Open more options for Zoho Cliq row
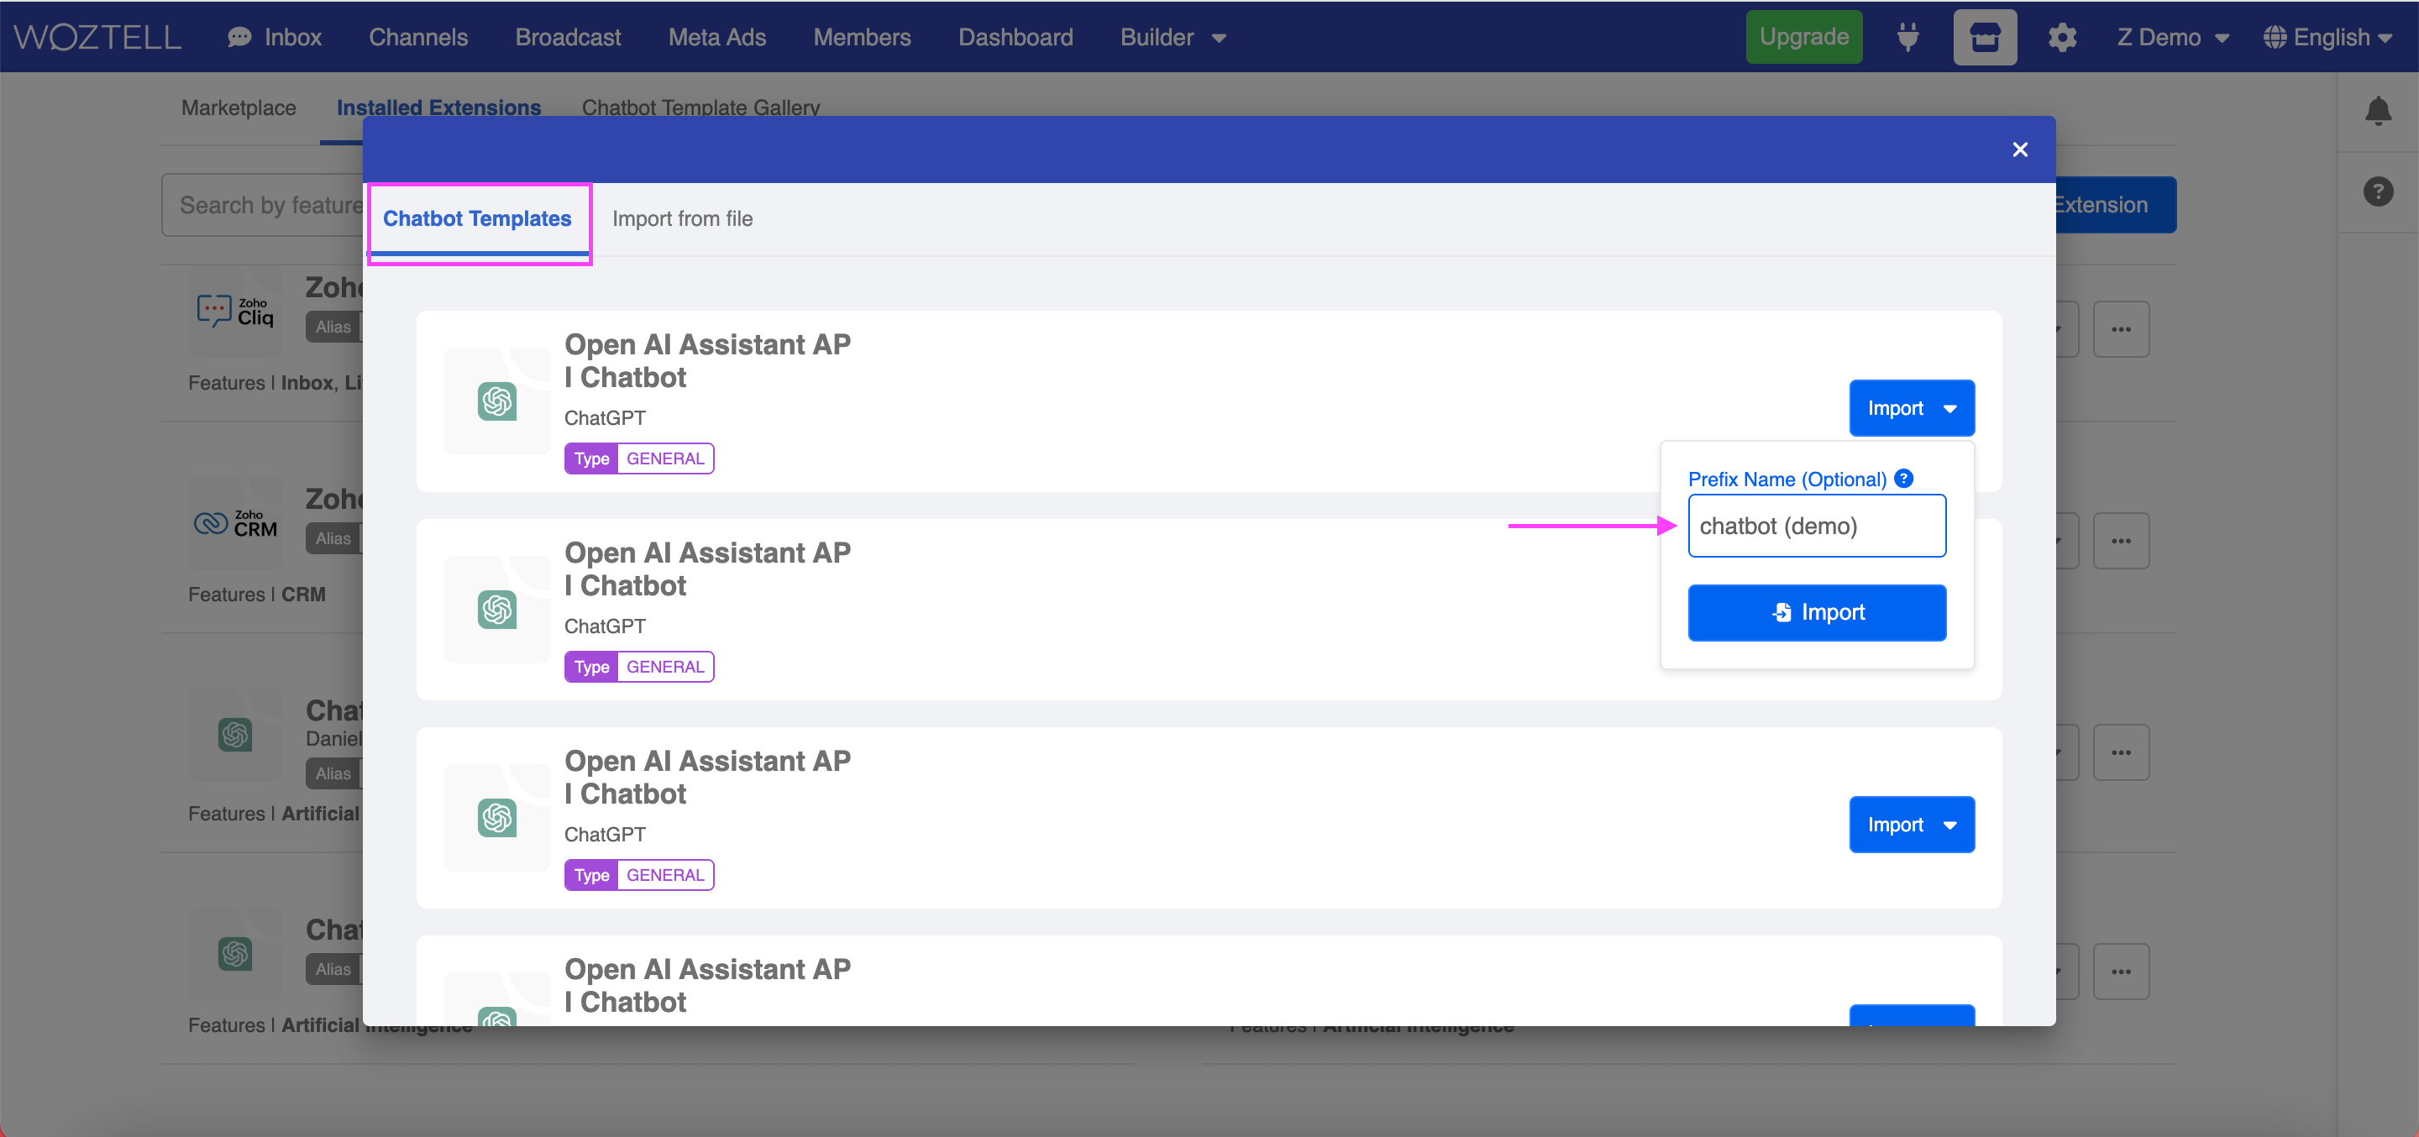2419x1137 pixels. point(2120,328)
